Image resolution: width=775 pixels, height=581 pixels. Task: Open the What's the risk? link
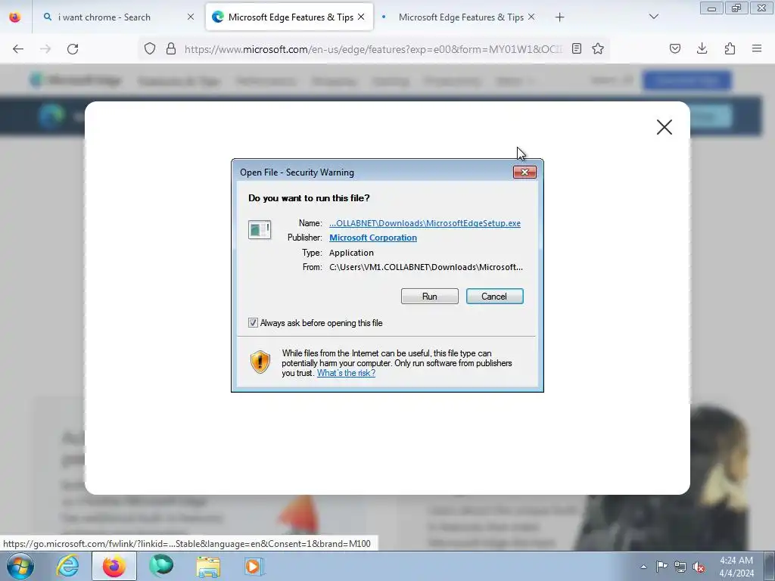tap(346, 373)
